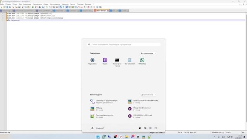Open the Вид menu

(20, 4)
